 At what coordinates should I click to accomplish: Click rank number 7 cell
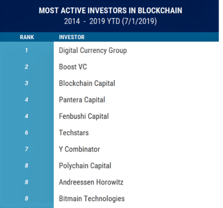26,149
